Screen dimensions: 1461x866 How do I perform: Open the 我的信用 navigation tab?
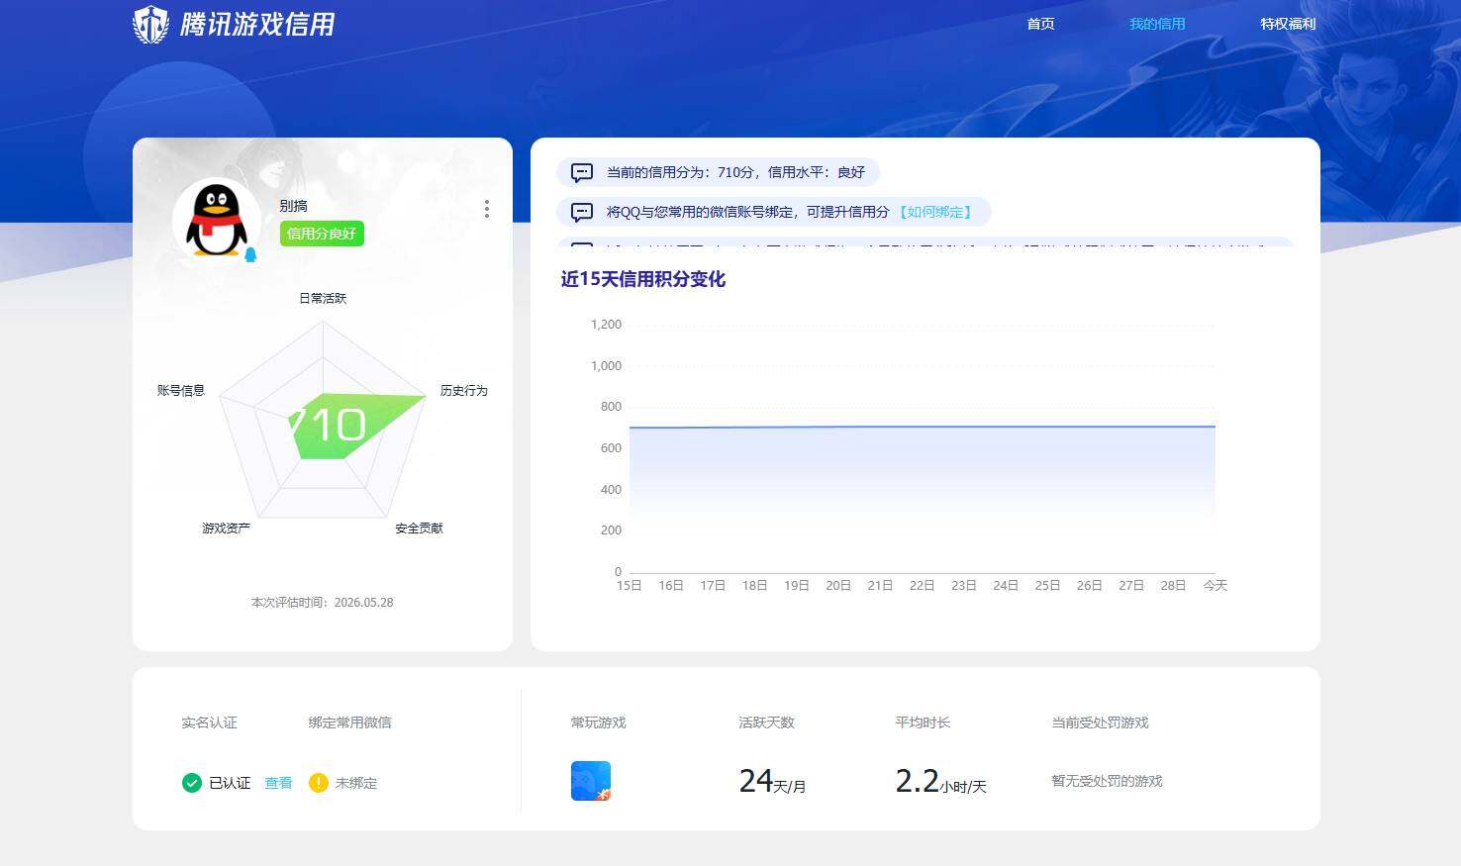point(1157,24)
